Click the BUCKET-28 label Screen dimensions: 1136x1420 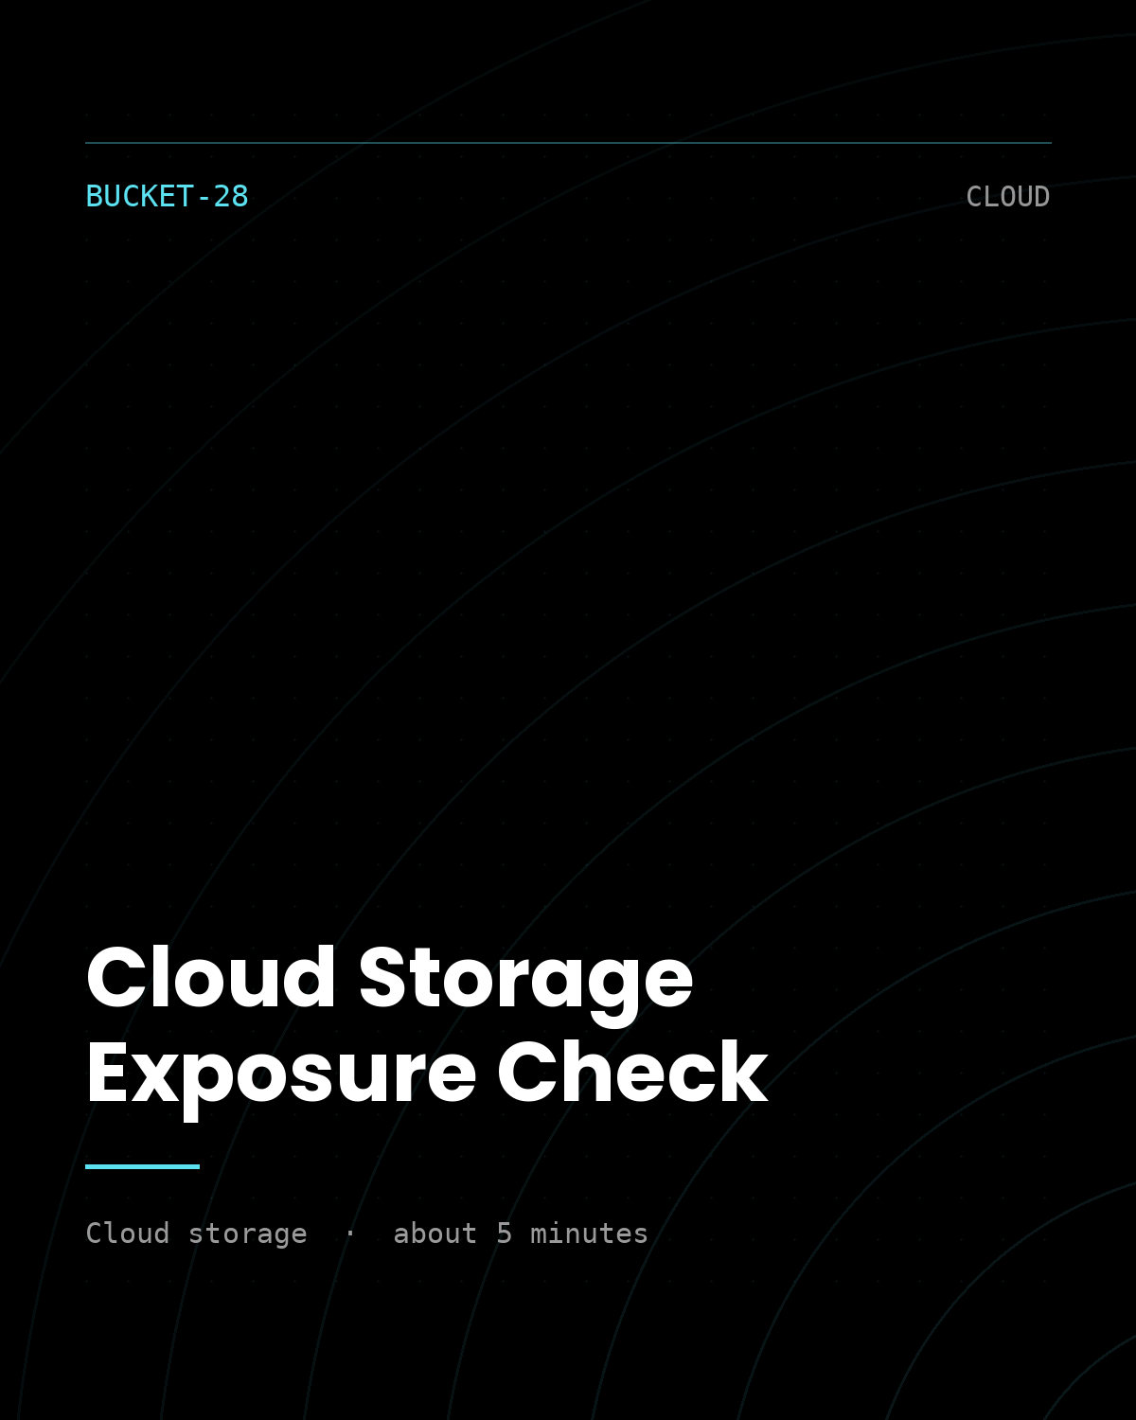(x=167, y=196)
